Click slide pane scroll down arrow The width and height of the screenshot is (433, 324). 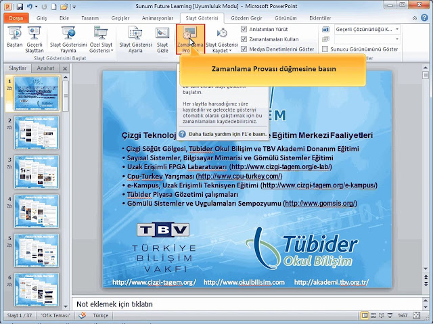(x=426, y=269)
